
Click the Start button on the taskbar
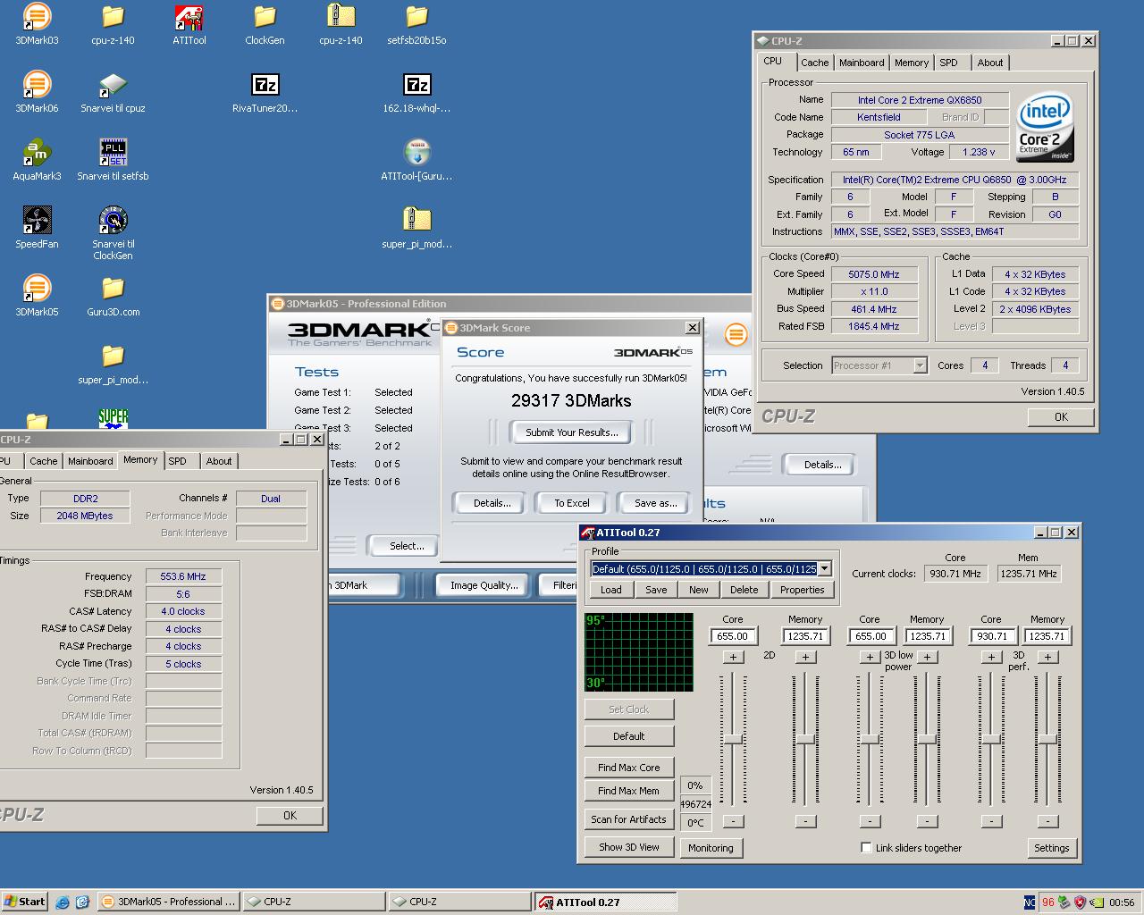click(24, 902)
